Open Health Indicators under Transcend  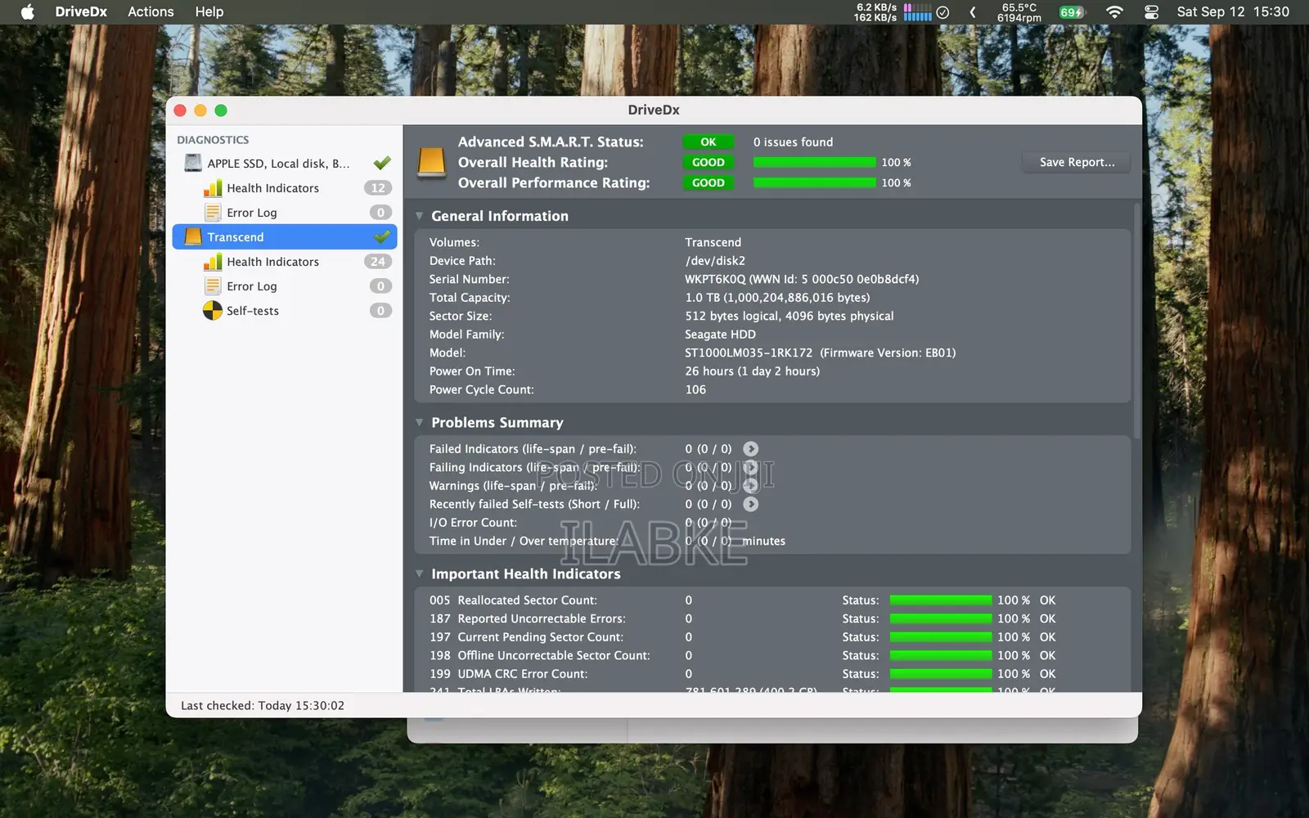tap(286, 262)
